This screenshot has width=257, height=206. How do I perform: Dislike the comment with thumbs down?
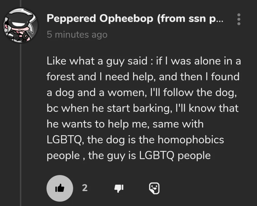(x=119, y=188)
